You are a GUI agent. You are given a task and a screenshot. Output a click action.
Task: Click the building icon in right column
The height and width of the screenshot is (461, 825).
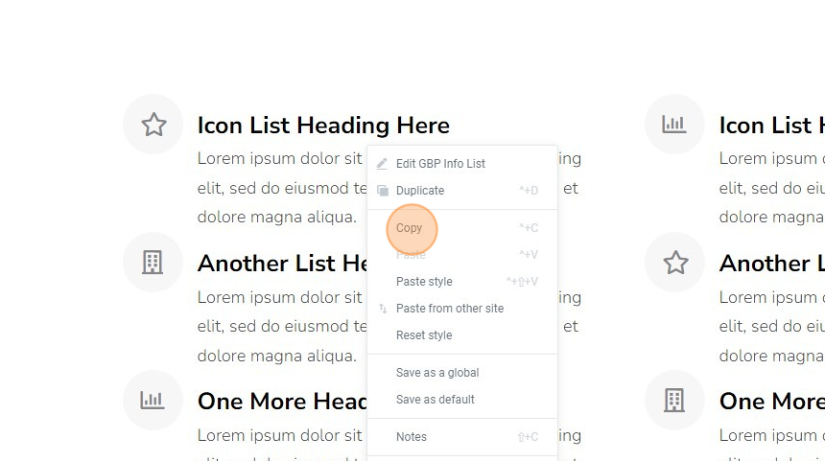pos(674,400)
